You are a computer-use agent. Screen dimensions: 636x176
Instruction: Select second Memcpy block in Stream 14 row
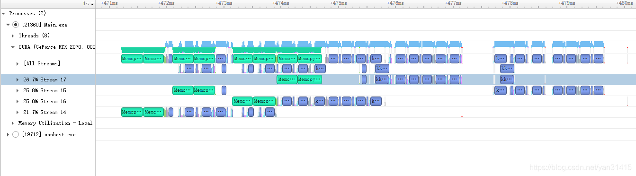(153, 112)
